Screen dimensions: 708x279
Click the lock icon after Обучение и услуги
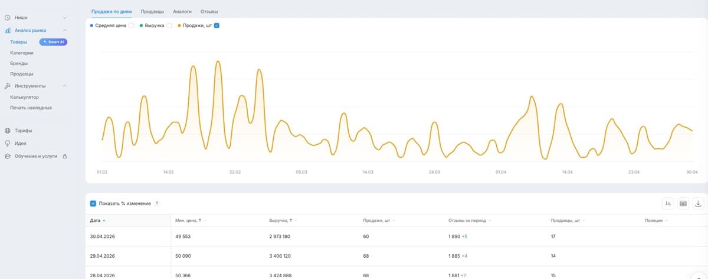64,156
